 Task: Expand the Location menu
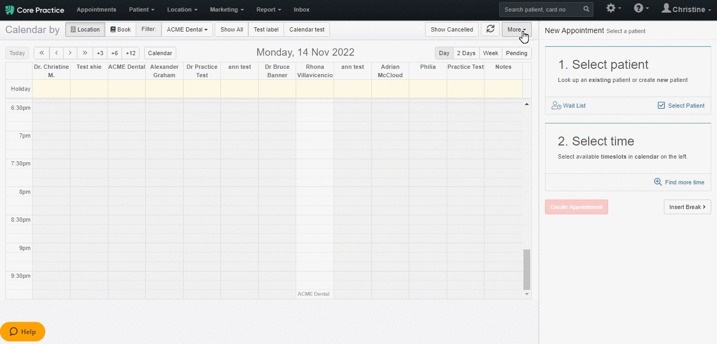[182, 9]
